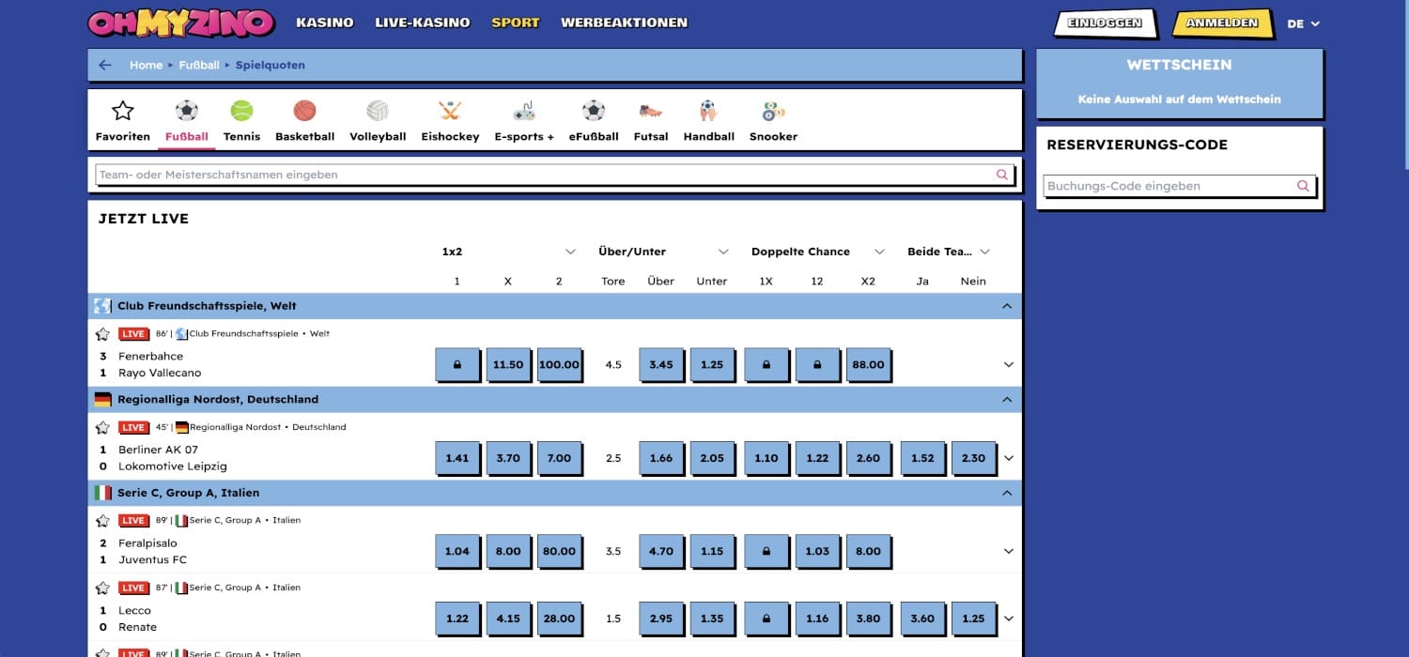Bet X at 4.15 for Lecco match

coord(507,619)
